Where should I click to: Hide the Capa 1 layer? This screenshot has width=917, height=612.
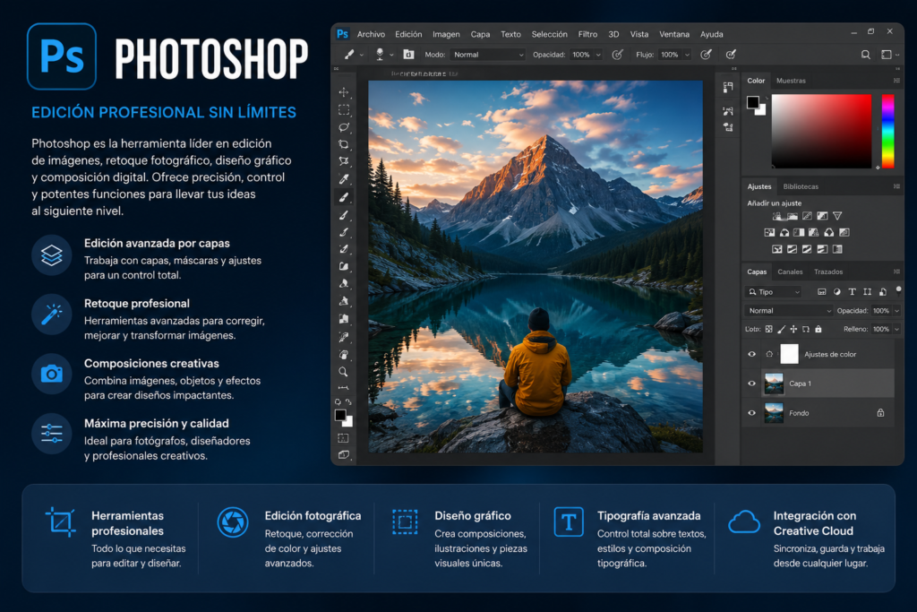(752, 384)
